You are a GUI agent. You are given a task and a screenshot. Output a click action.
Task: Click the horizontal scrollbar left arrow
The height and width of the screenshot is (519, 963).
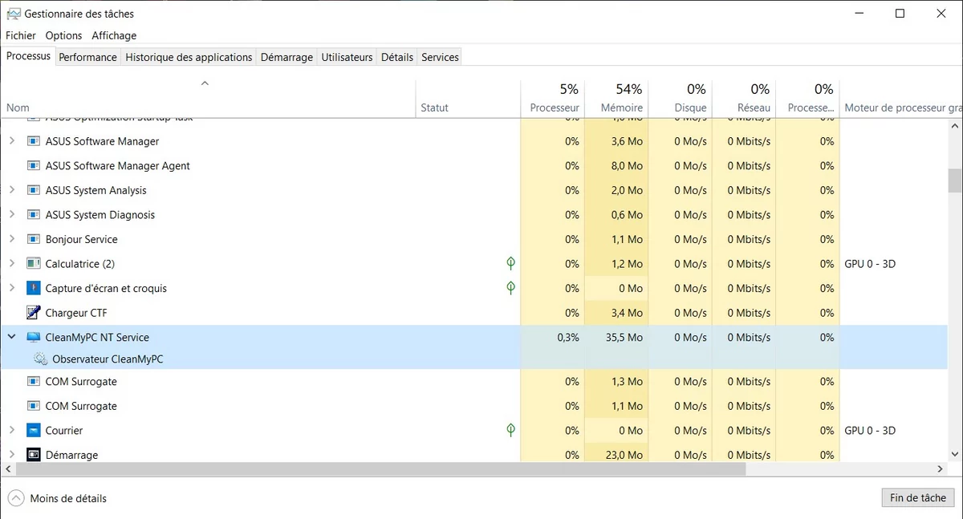[7, 468]
